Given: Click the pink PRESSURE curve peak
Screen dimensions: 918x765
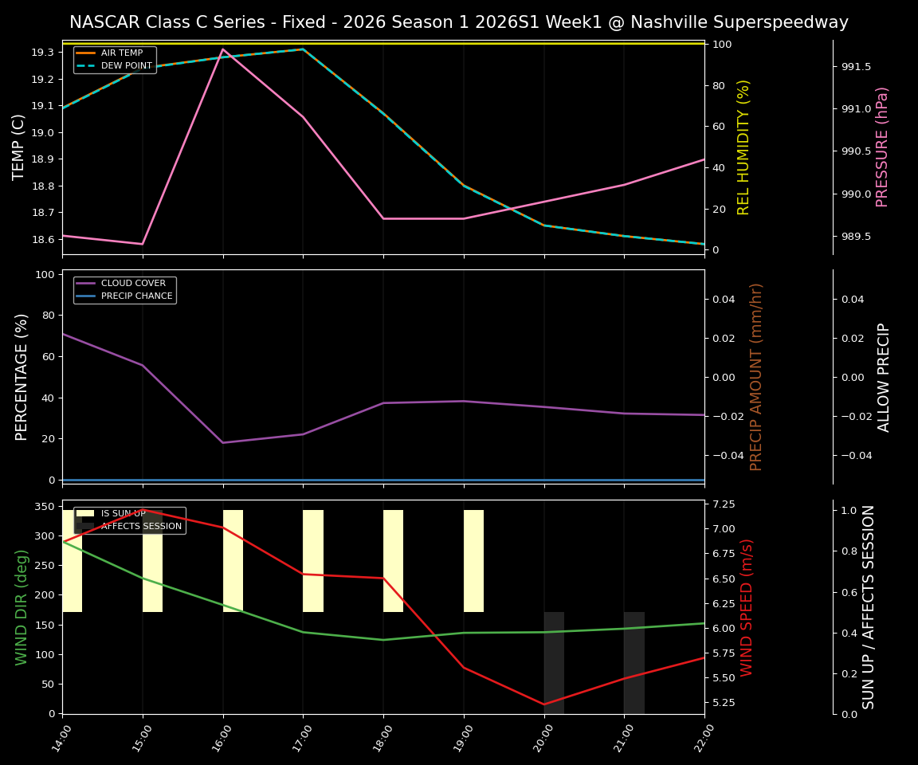Looking at the screenshot, I should pos(224,49).
